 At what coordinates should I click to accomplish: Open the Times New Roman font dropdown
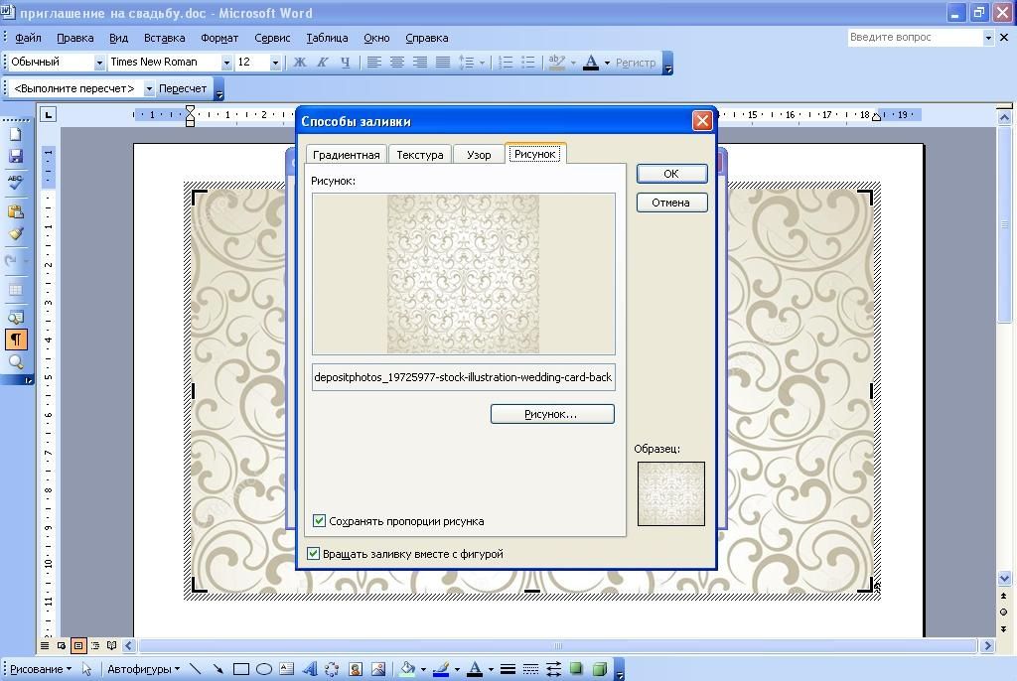[226, 63]
